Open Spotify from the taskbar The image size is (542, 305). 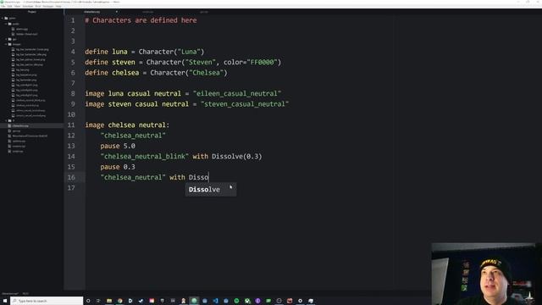click(236, 301)
